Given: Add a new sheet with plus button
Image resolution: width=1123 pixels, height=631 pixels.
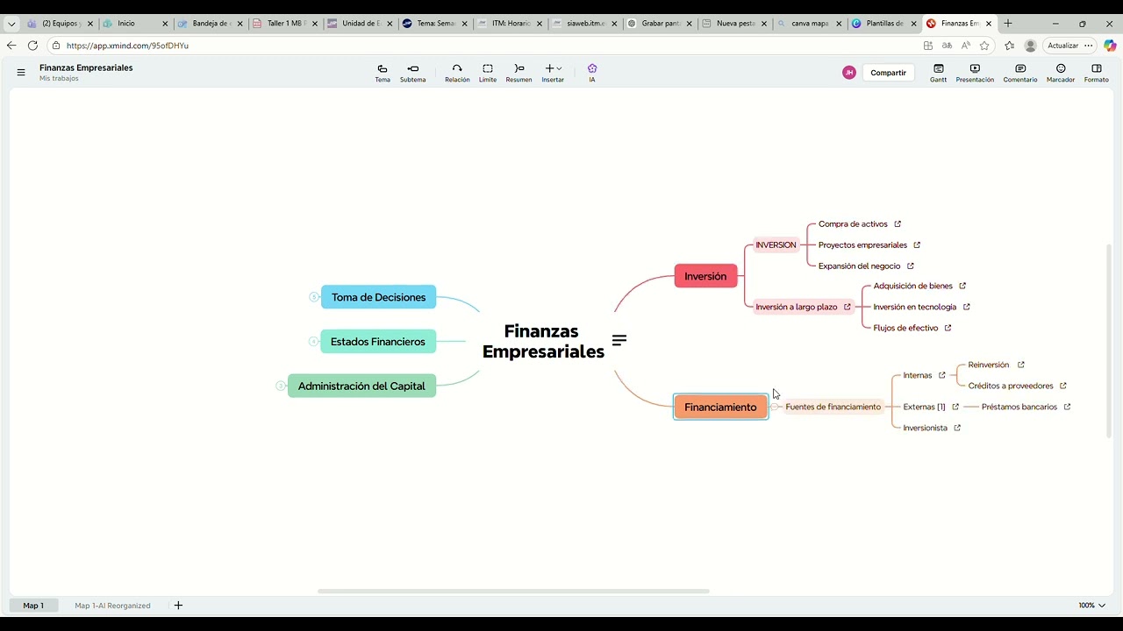Looking at the screenshot, I should coord(178,606).
